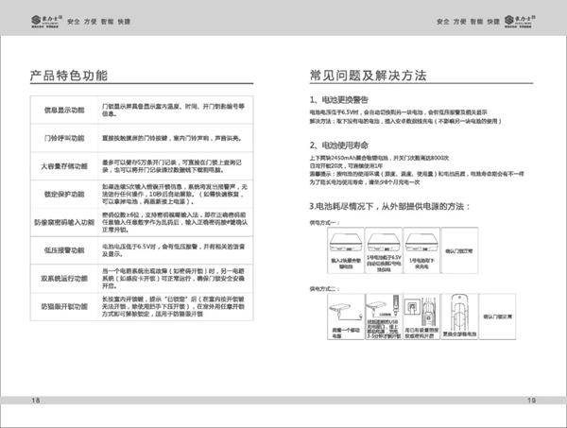The image size is (567, 428).
Task: Click the 双系统运行功能 table cell
Action: pyautogui.click(x=64, y=279)
